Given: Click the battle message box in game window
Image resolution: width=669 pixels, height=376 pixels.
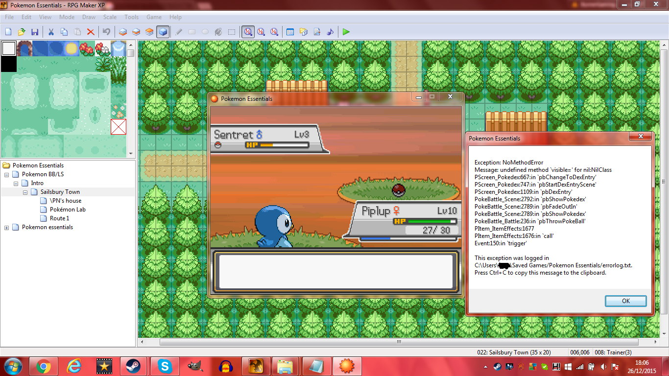Looking at the screenshot, I should tap(336, 271).
